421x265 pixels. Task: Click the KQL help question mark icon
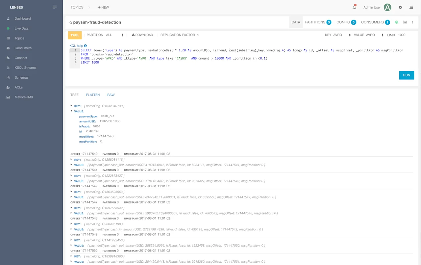86,46
